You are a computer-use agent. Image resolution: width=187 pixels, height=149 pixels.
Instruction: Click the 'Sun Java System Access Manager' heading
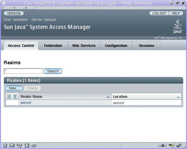(47, 27)
